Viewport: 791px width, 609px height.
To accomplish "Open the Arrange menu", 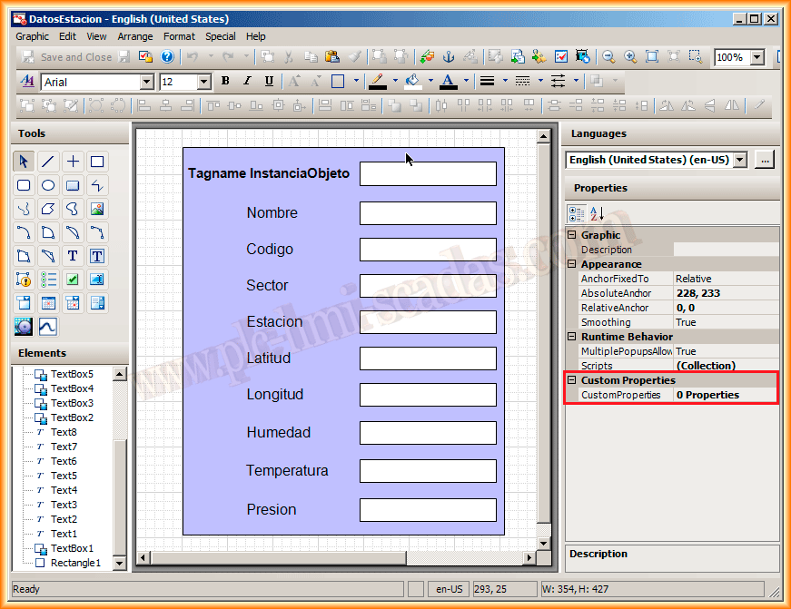I will click(x=134, y=36).
